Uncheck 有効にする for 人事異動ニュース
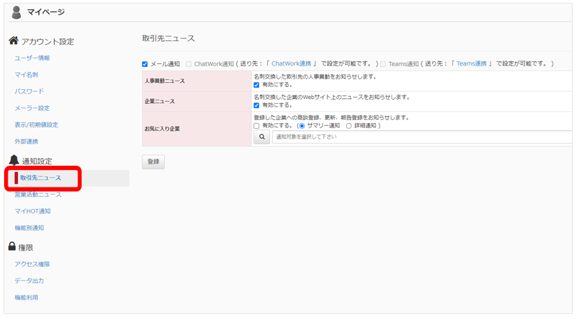 (x=256, y=85)
